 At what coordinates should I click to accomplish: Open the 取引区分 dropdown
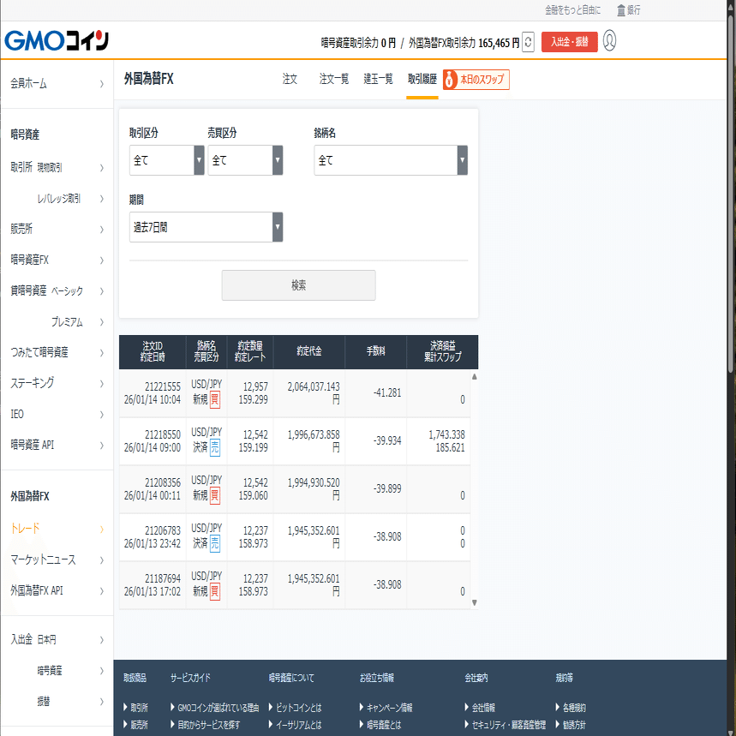tap(166, 160)
